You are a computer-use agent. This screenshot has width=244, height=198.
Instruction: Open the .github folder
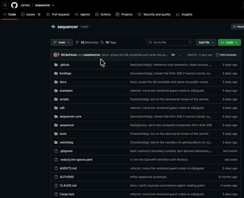64,65
